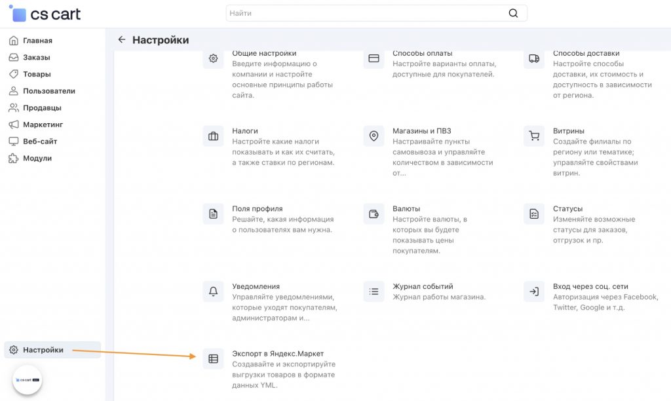This screenshot has height=401, width=671.
Task: Go back using the arrow beside Настройки
Action: 121,40
